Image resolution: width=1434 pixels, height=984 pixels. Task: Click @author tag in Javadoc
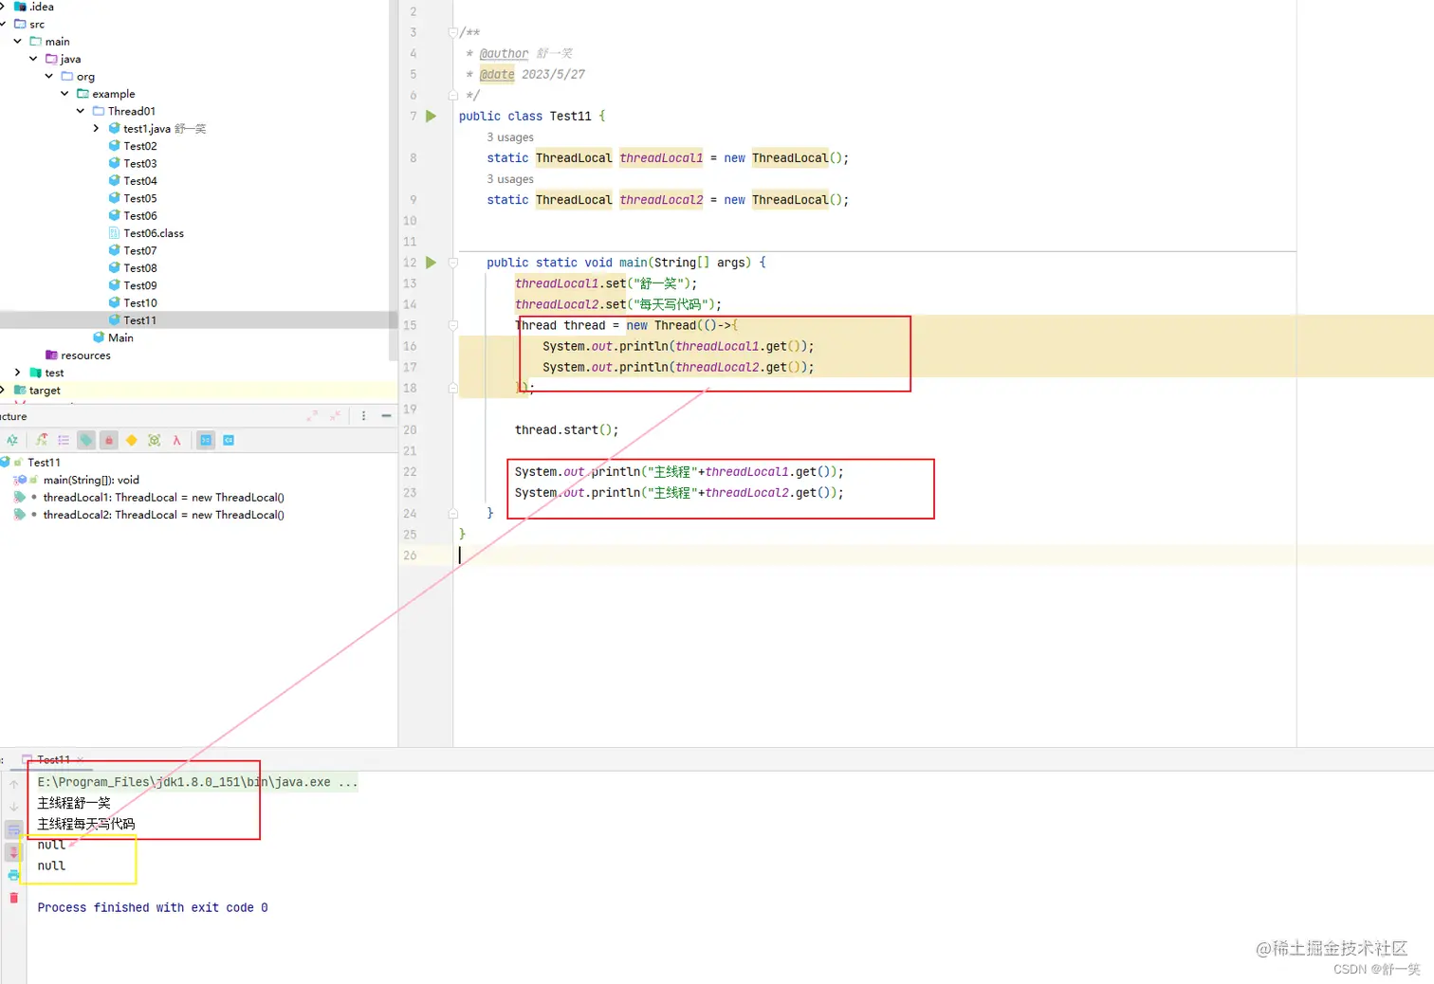click(504, 53)
